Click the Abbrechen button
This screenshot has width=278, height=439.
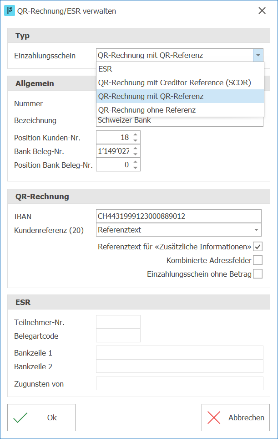236,418
